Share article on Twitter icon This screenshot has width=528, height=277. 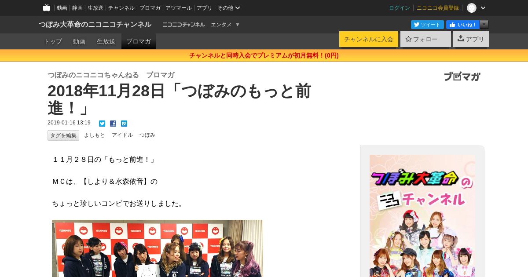102,124
